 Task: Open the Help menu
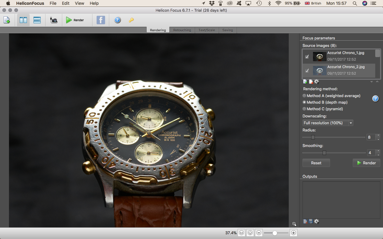point(94,3)
